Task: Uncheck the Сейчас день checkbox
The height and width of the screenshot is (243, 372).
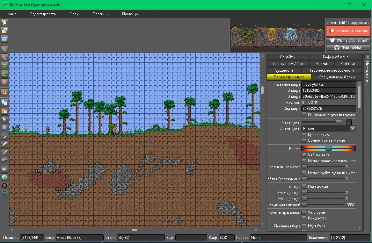Action: tap(304, 154)
